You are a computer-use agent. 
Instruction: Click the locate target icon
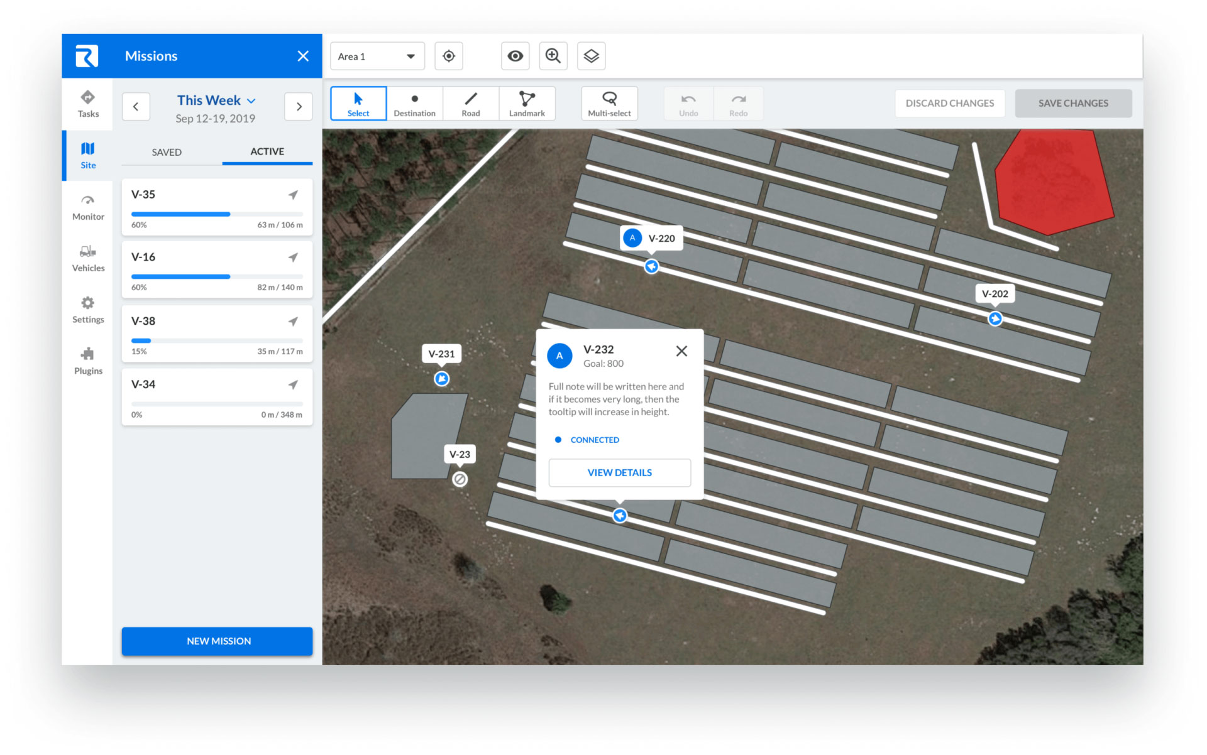coord(449,56)
